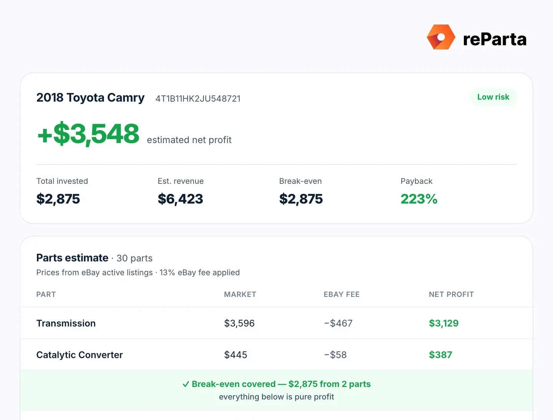Click Catalytic Converter market price $445
Screen dimensions: 553x420
235,355
